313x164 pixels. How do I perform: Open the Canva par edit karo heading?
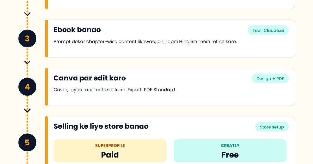point(90,78)
